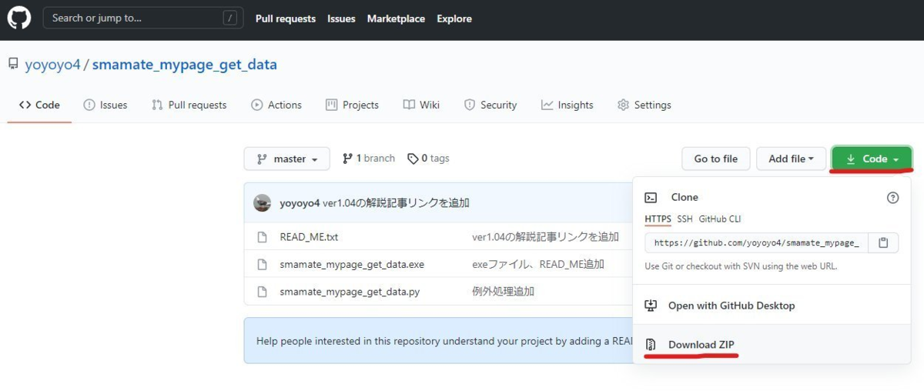View the 1 branch link
Viewport: 924px width, 391px height.
coord(369,158)
